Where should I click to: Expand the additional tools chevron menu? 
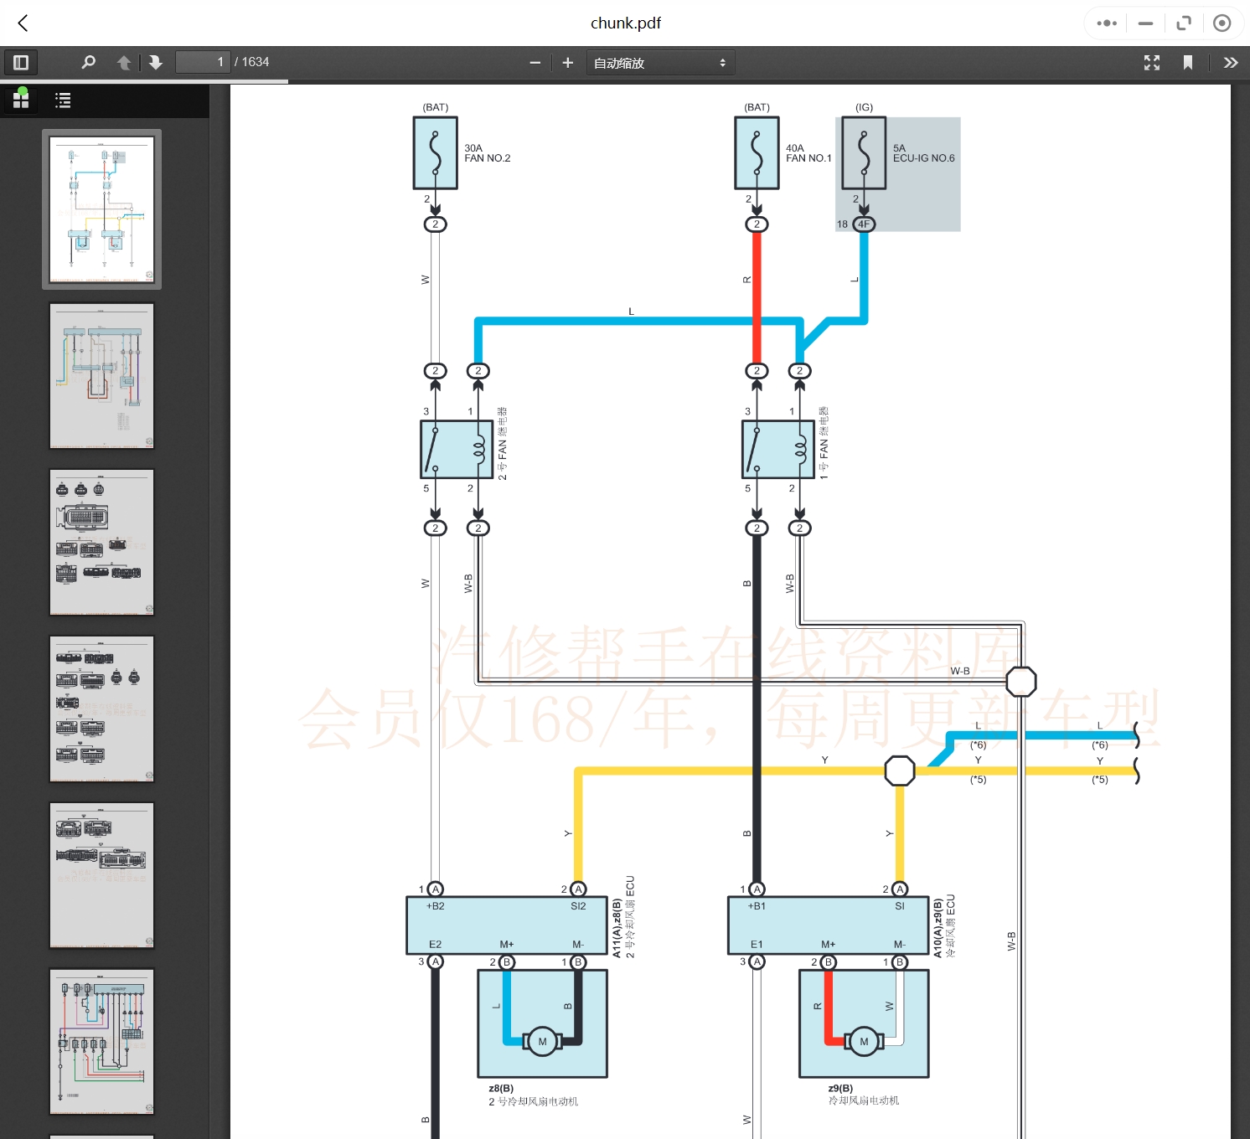pos(1230,63)
